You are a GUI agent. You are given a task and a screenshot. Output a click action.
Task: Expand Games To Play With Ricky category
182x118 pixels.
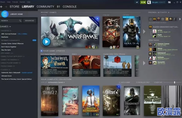(13, 56)
